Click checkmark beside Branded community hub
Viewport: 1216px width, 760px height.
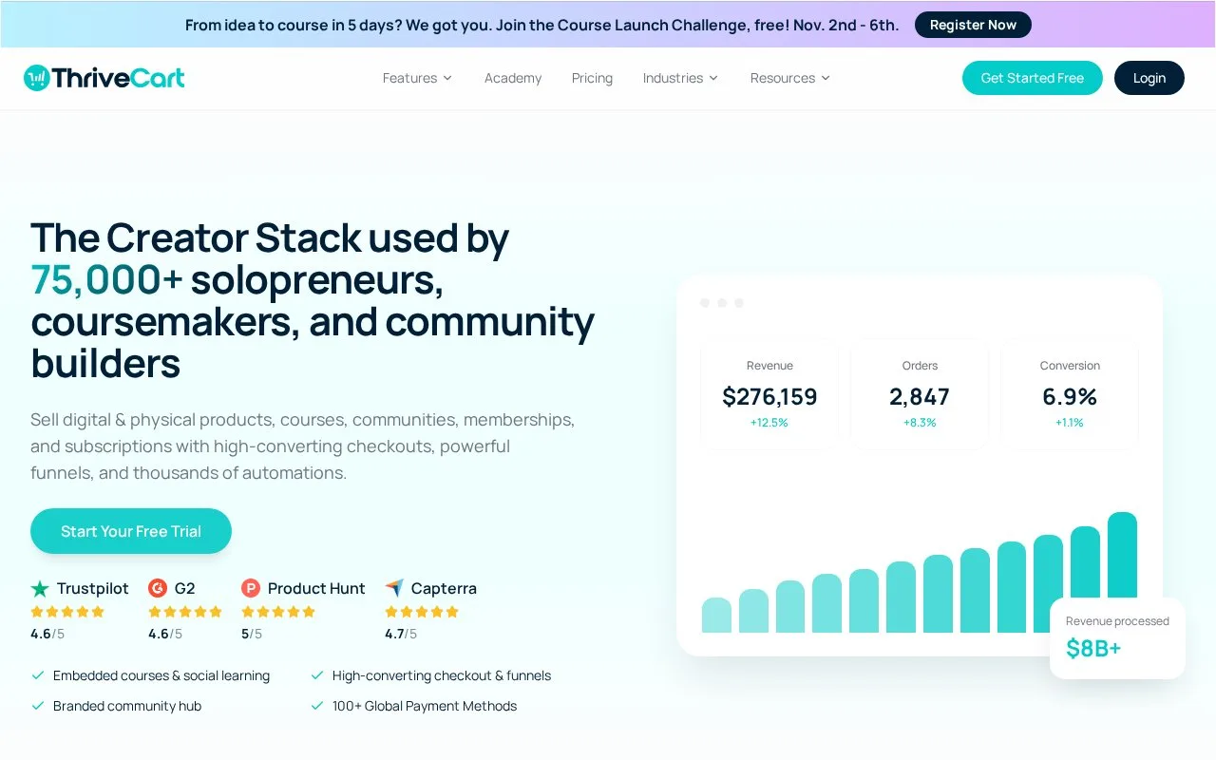pos(38,706)
